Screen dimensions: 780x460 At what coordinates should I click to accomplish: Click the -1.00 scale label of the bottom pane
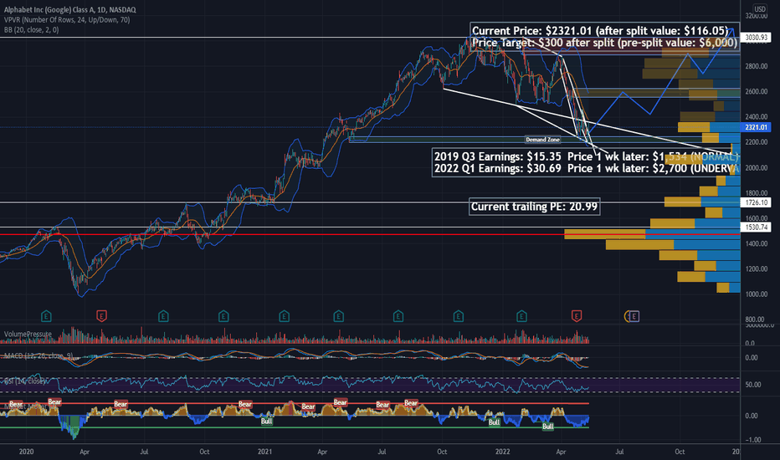click(x=753, y=440)
